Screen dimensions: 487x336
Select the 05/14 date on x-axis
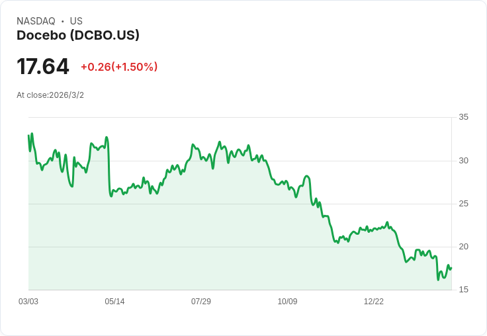tap(114, 302)
